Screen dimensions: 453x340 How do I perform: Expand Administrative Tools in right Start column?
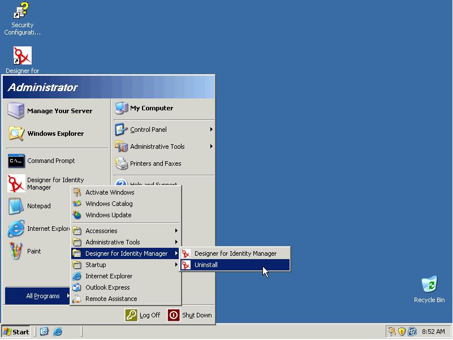point(164,147)
